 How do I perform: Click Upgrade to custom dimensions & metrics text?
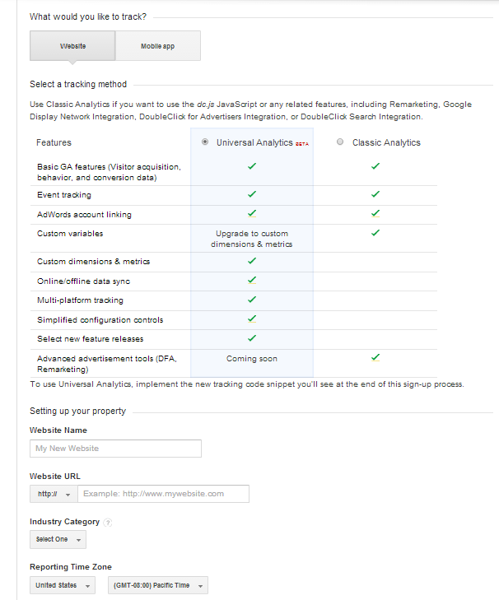click(x=251, y=239)
